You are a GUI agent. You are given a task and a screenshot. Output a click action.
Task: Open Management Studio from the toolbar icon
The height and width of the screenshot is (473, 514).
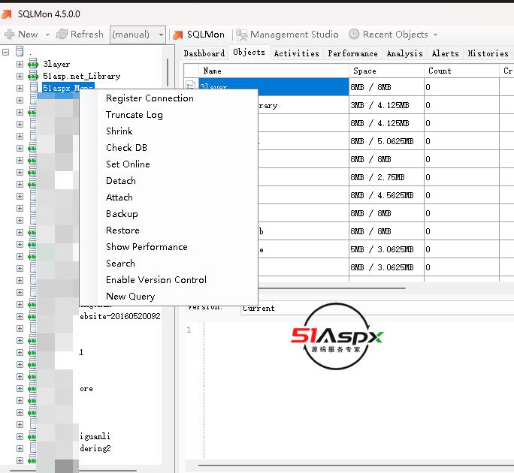pyautogui.click(x=241, y=35)
